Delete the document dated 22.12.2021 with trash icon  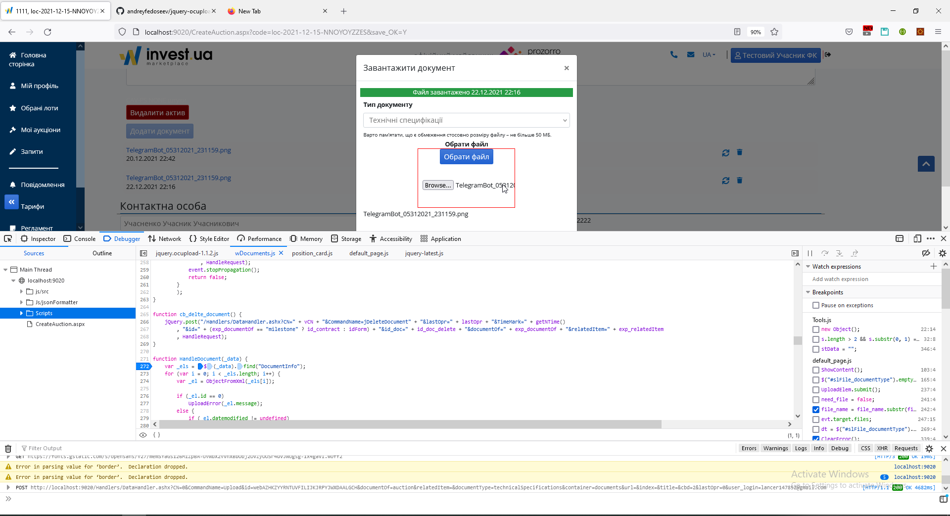coord(740,180)
